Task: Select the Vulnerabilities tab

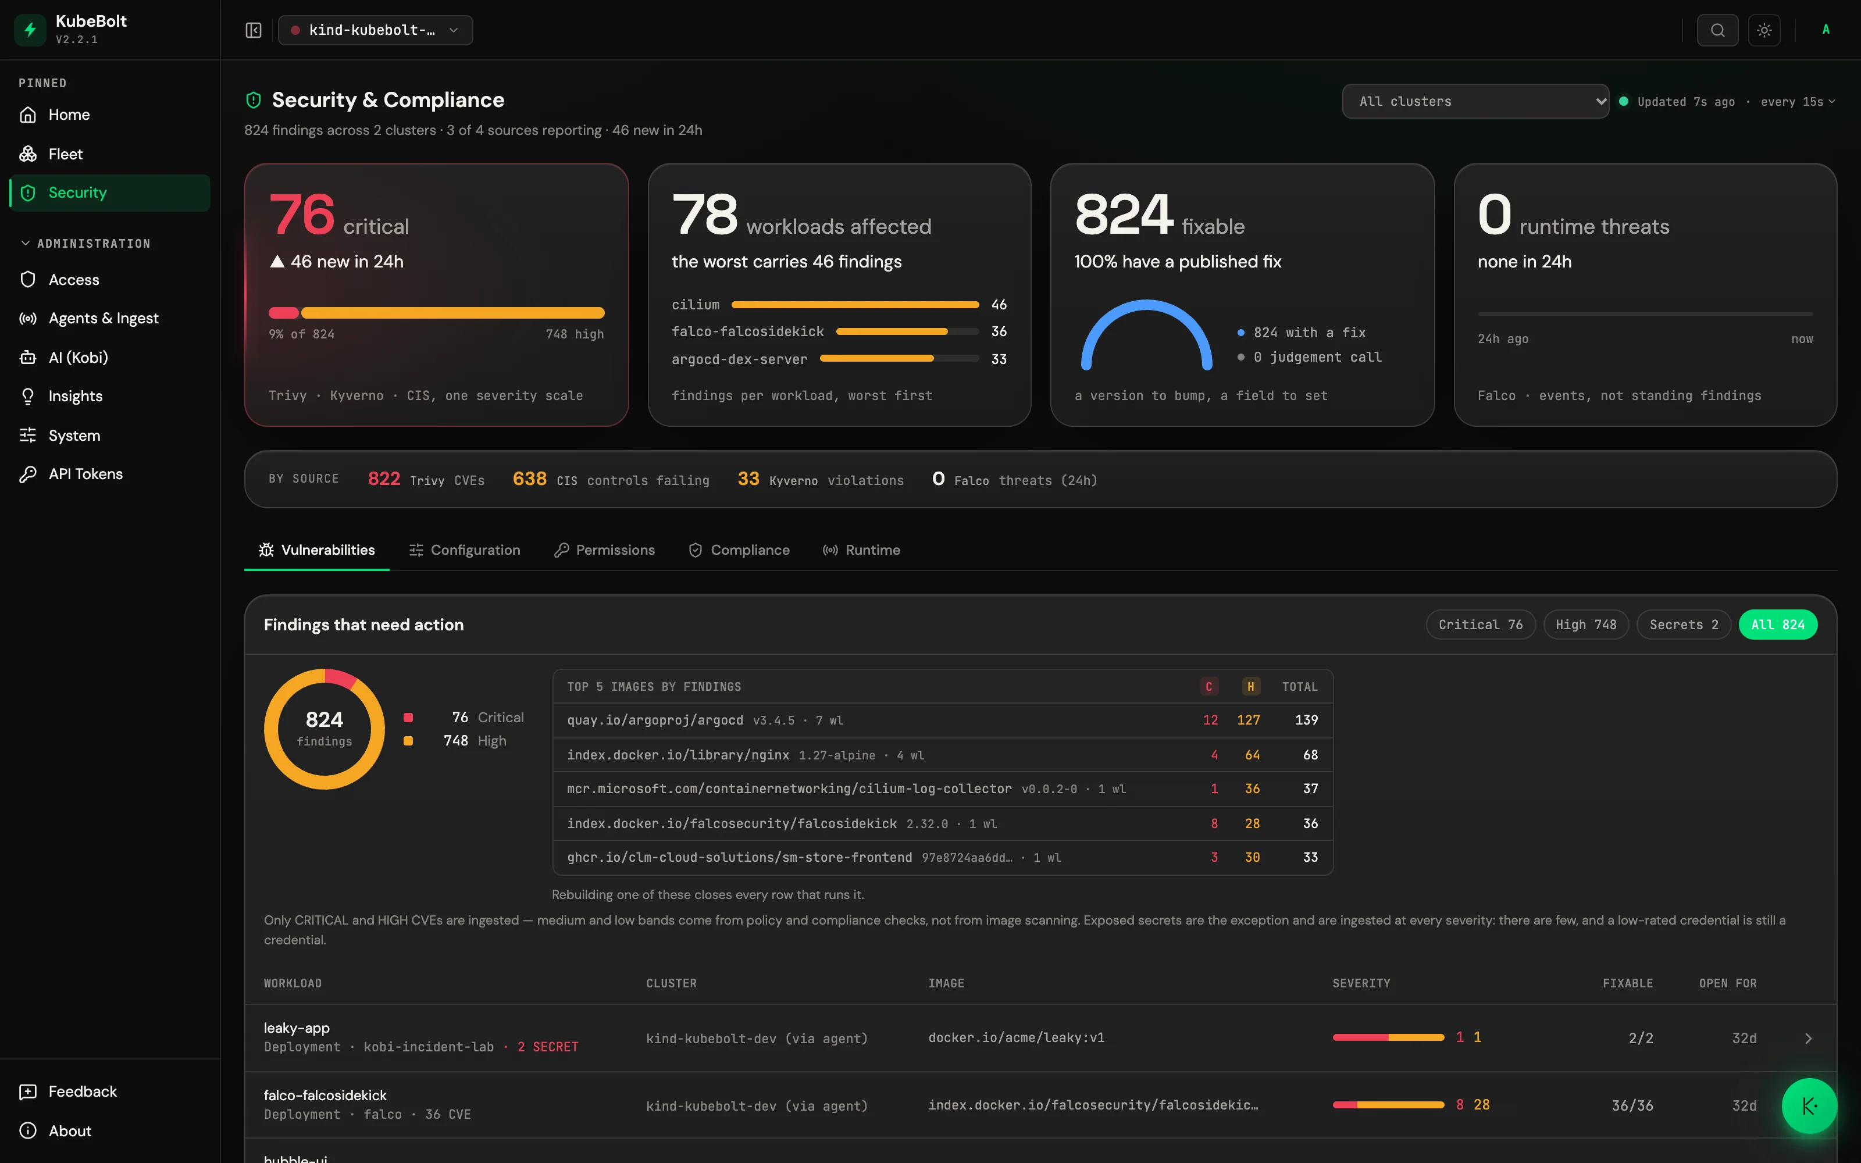Action: (x=317, y=550)
